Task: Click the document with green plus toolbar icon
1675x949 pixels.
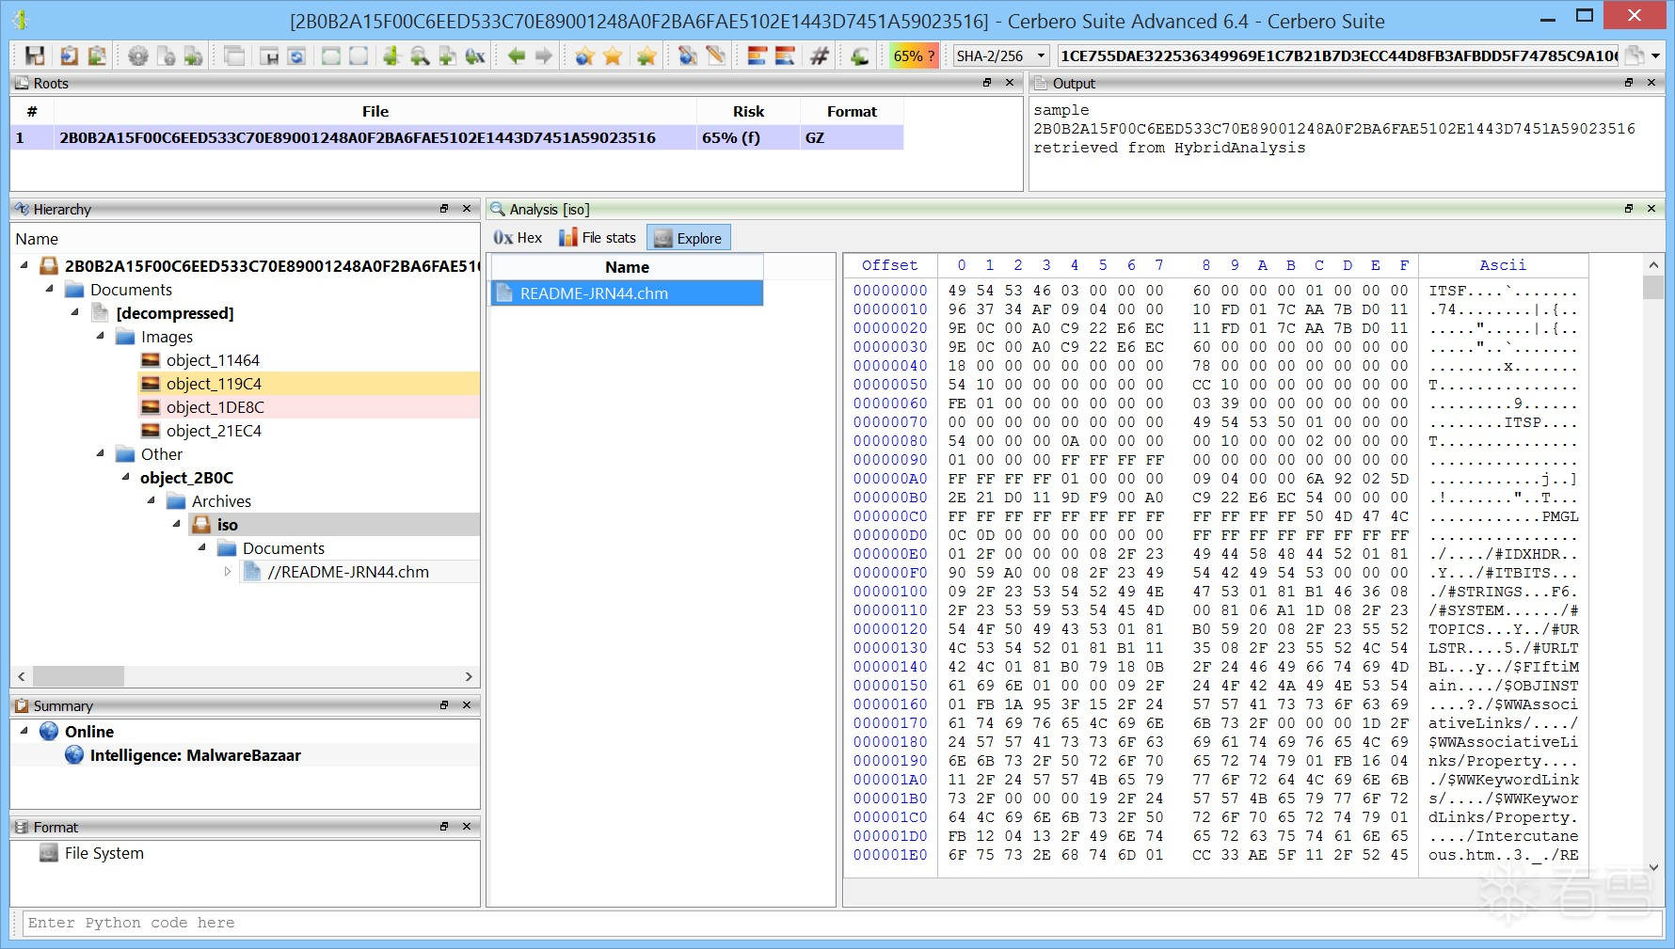Action: [193, 55]
